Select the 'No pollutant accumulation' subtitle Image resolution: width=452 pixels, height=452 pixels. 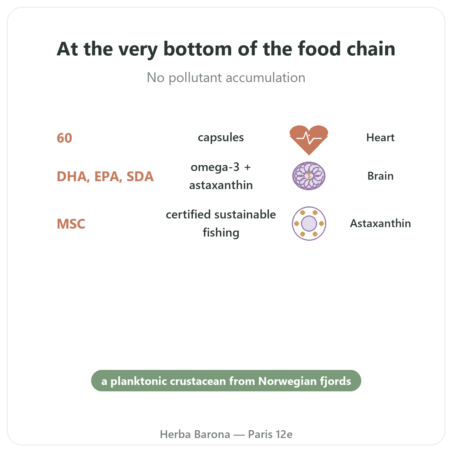click(x=226, y=78)
